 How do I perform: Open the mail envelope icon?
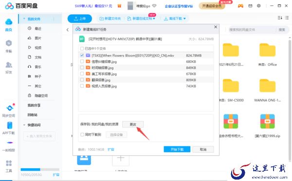click(x=250, y=6)
